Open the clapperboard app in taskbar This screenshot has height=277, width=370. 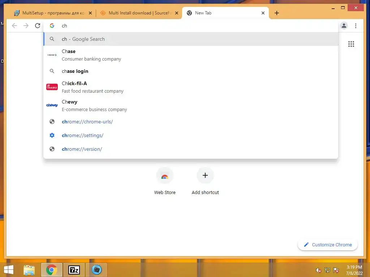[96, 270]
